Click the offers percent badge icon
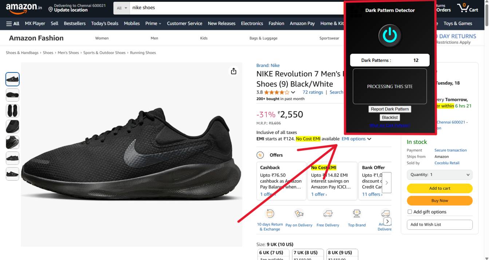 tap(260, 155)
